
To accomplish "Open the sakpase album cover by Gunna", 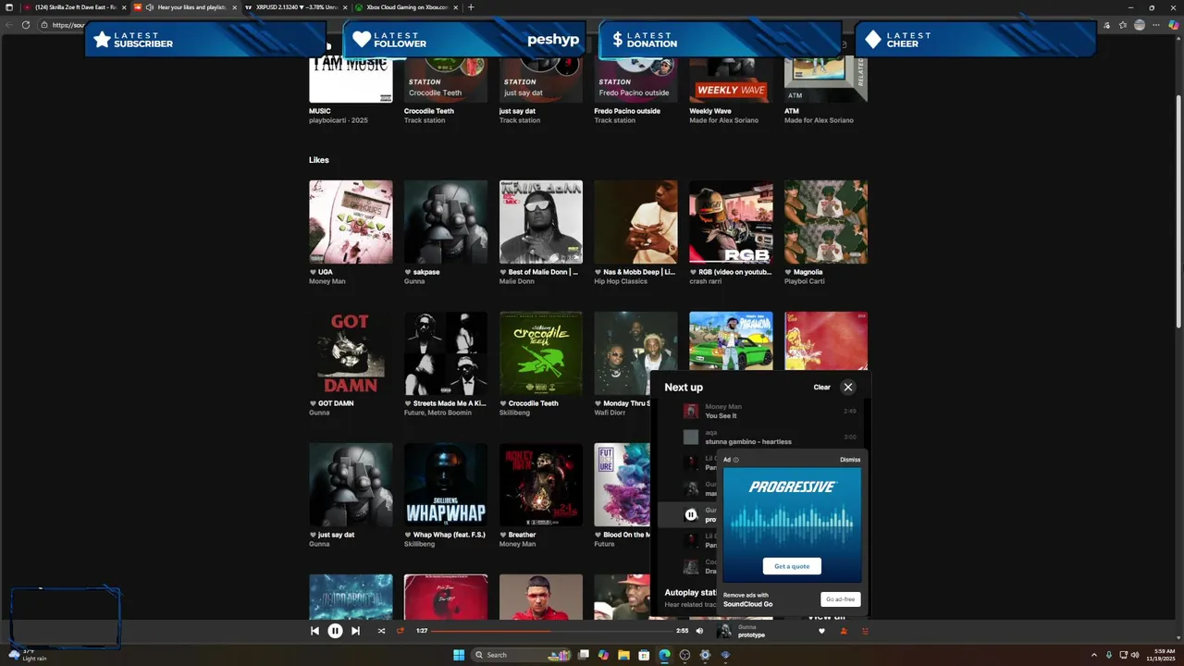I will click(x=446, y=222).
